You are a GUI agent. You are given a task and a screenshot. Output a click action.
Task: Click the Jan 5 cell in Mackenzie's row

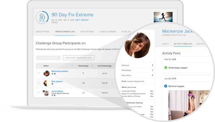(x=104, y=73)
